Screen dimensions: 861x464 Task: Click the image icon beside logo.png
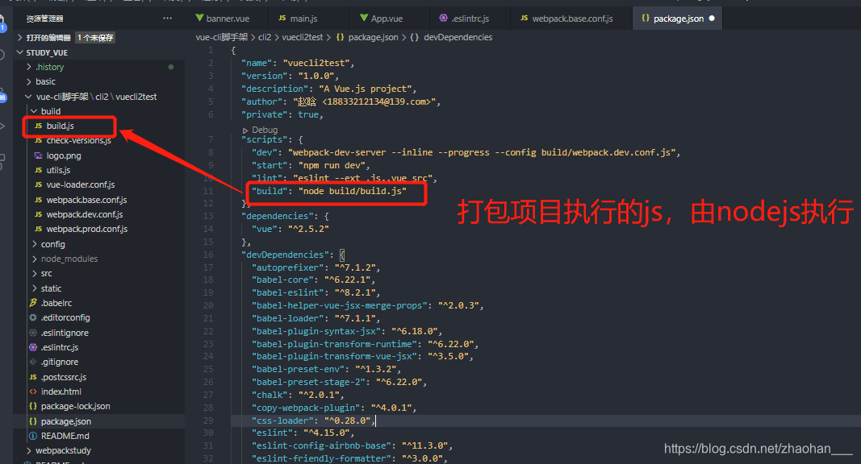[39, 155]
